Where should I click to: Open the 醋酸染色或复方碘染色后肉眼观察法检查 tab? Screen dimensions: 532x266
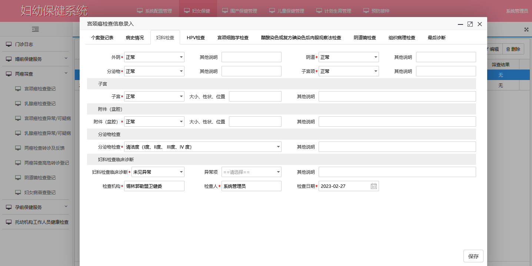(x=301, y=37)
